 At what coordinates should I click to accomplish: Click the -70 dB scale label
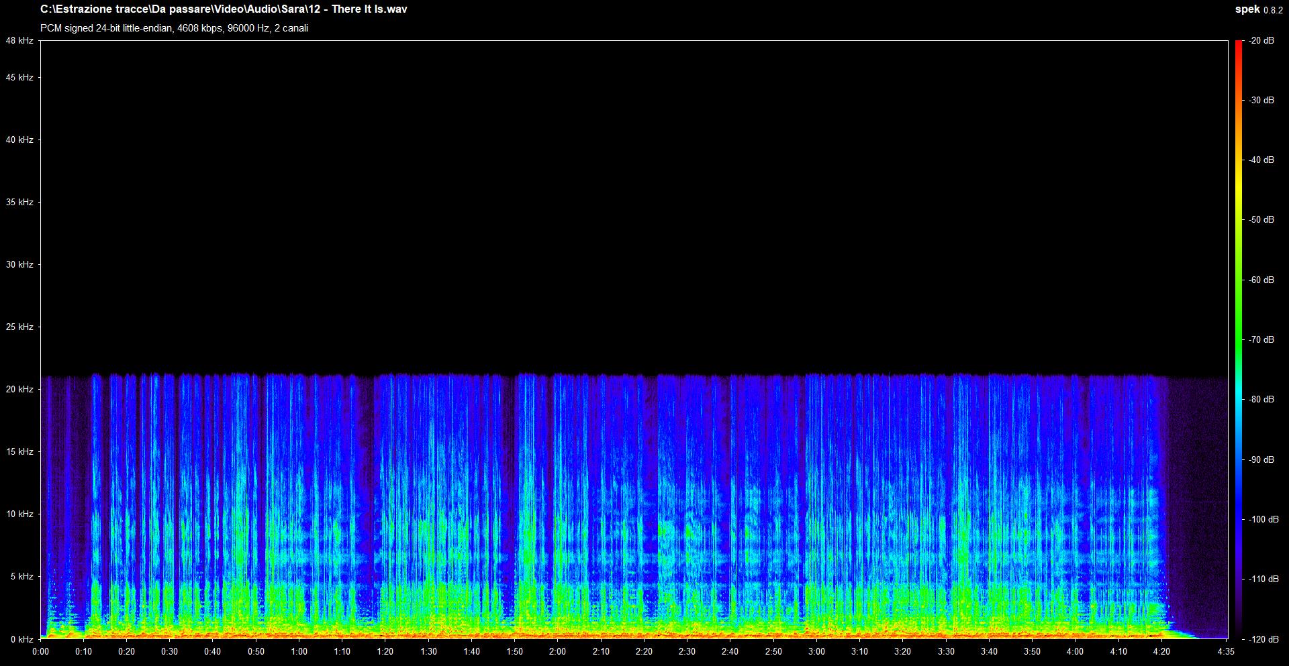[1261, 340]
